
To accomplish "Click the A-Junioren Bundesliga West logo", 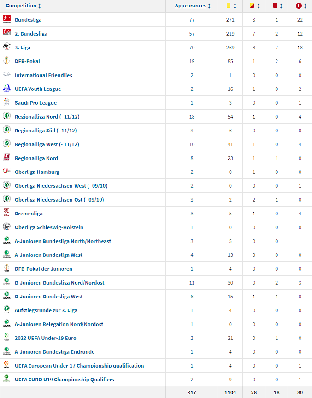I will pos(6,254).
